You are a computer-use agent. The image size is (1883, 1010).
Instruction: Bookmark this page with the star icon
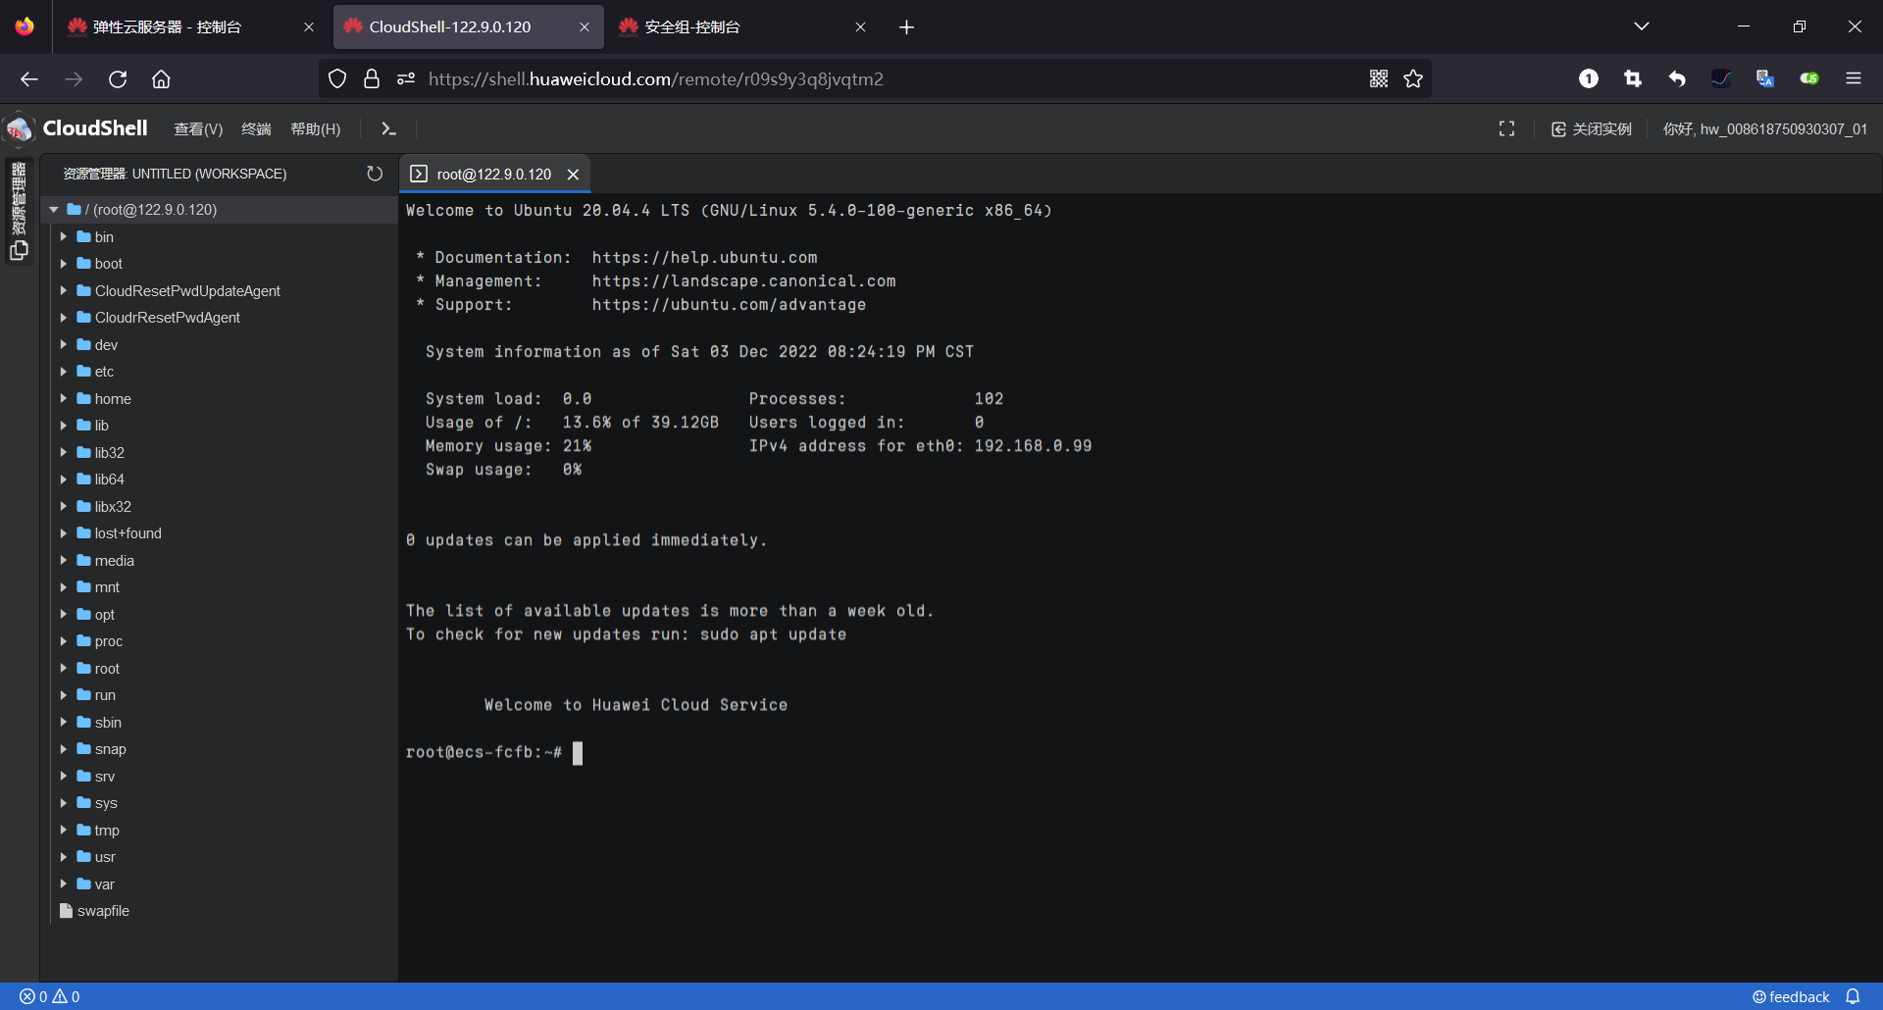(1413, 78)
